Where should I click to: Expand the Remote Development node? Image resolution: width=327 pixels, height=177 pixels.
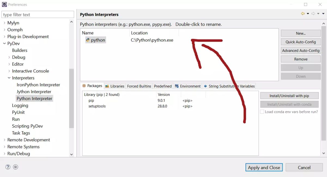coord(4,140)
